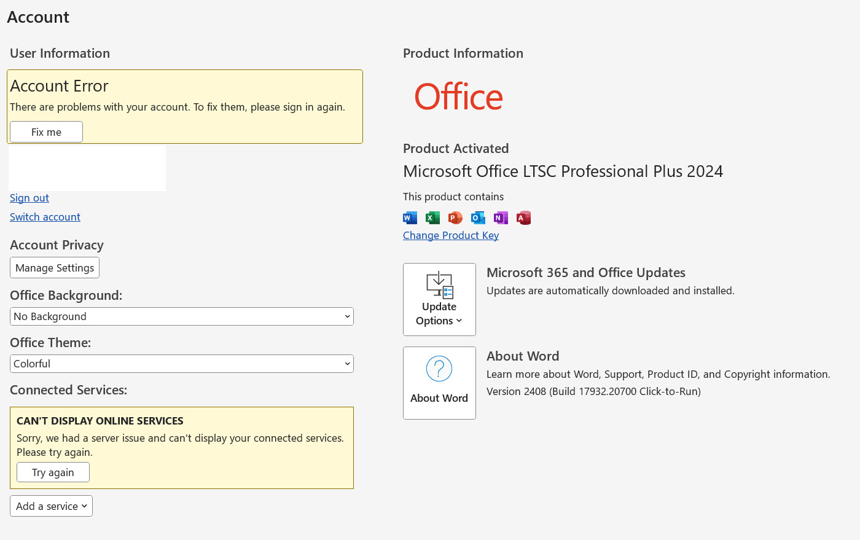Viewport: 860px width, 540px height.
Task: Open the Office Theme dropdown
Action: [181, 363]
